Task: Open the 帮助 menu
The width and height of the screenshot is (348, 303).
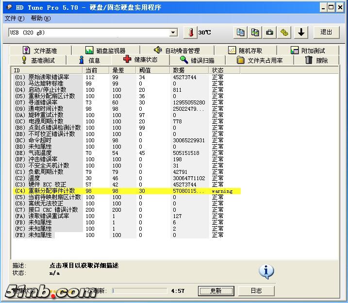Action: pyautogui.click(x=40, y=18)
